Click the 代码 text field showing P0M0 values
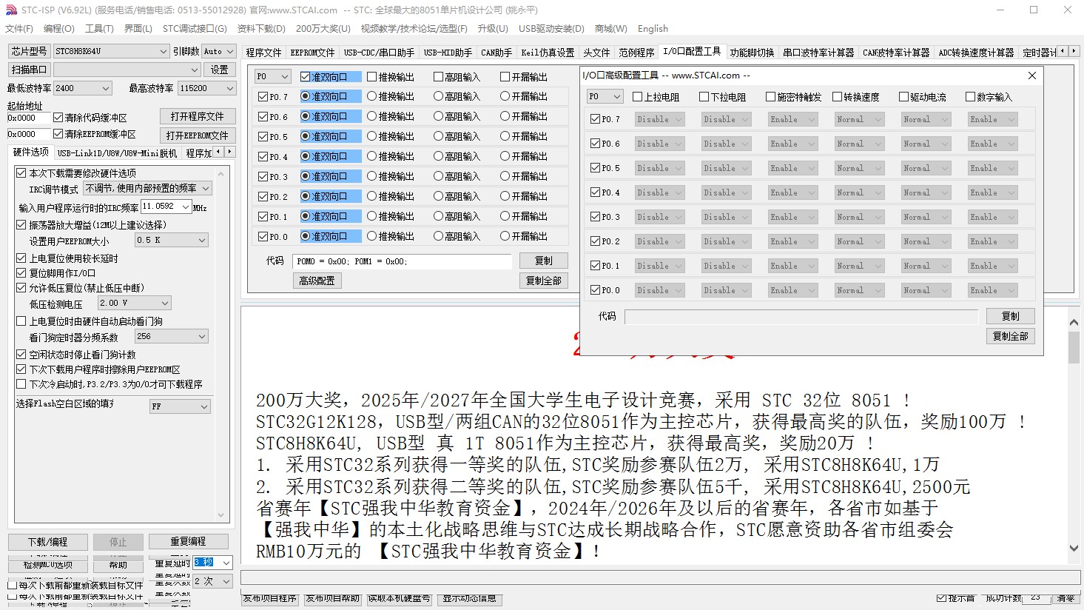Viewport: 1084px width, 610px height. coord(401,261)
